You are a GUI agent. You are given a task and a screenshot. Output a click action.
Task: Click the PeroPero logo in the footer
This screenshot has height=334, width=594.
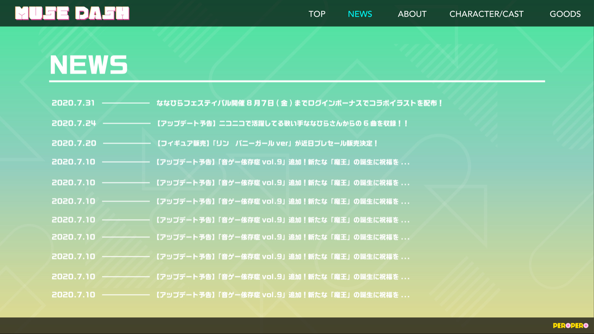pyautogui.click(x=570, y=325)
